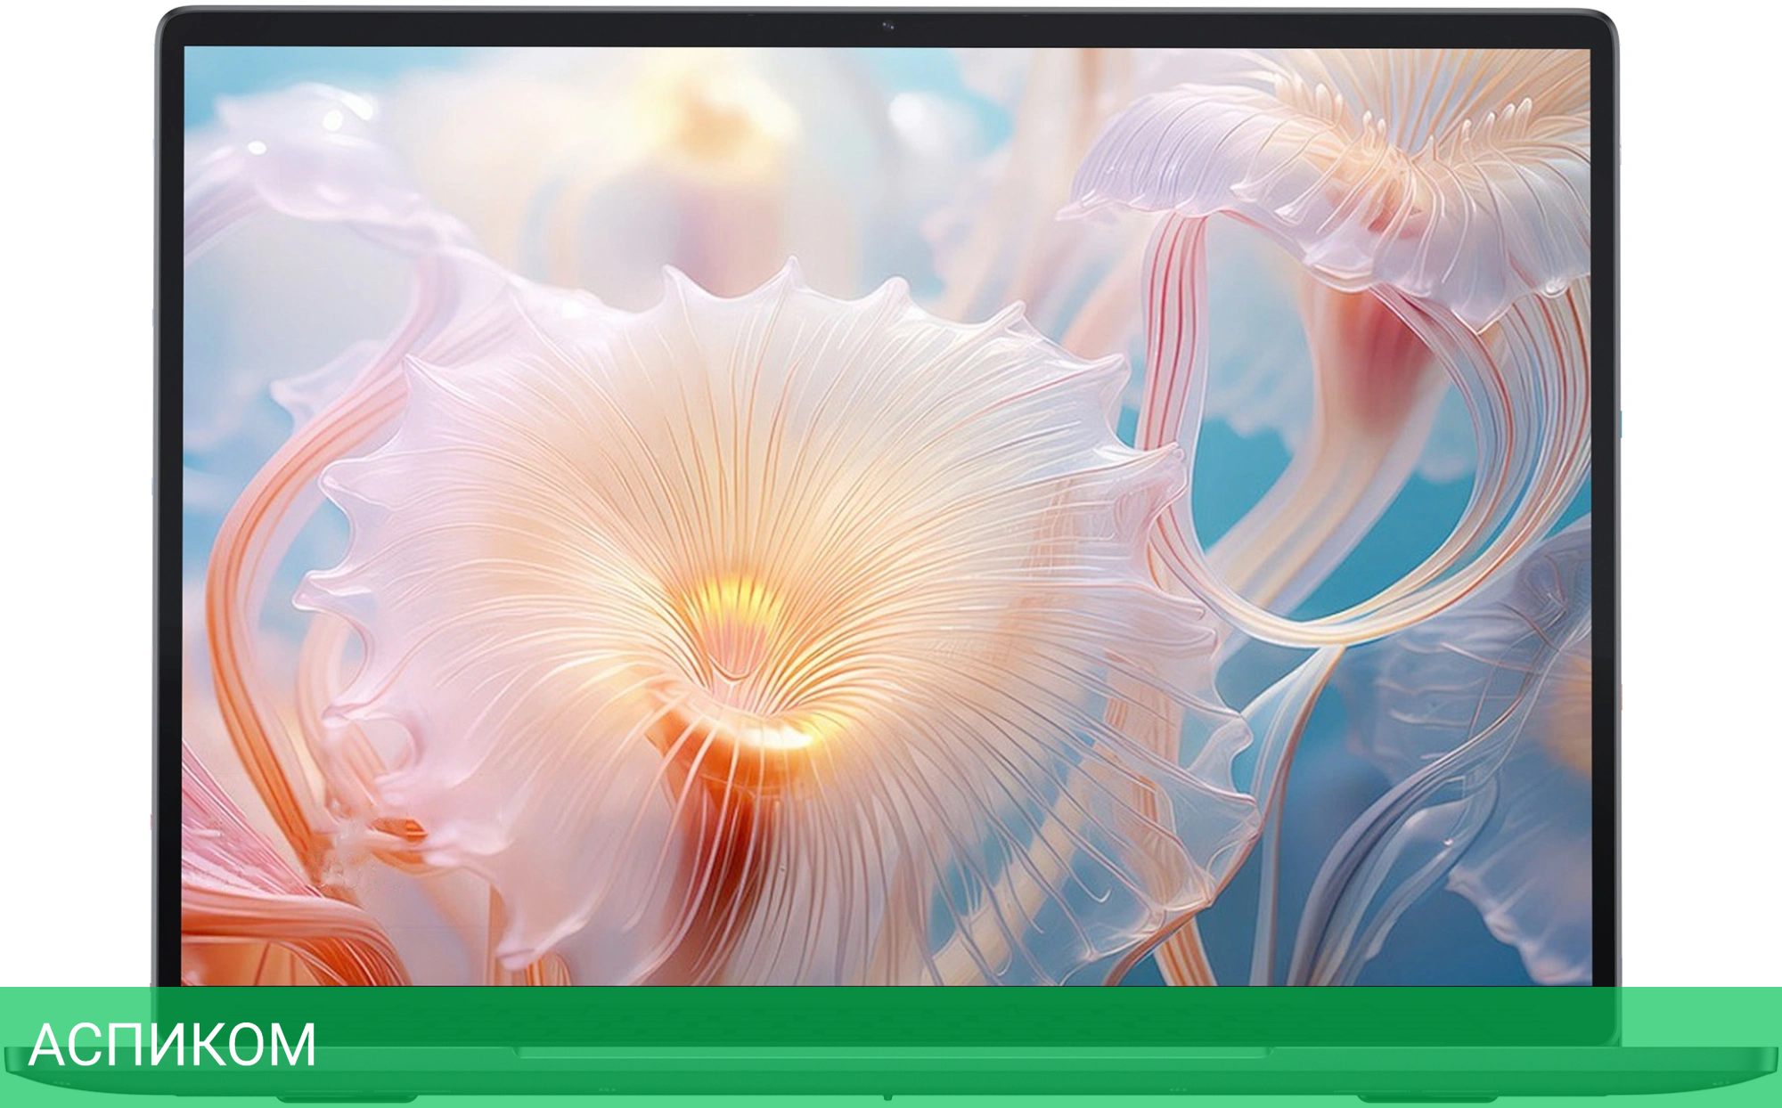Image resolution: width=1782 pixels, height=1108 pixels.
Task: Click the laptop lid opening notch
Action: click(x=891, y=1053)
